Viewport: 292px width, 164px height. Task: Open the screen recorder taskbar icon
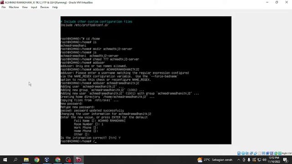68,160
